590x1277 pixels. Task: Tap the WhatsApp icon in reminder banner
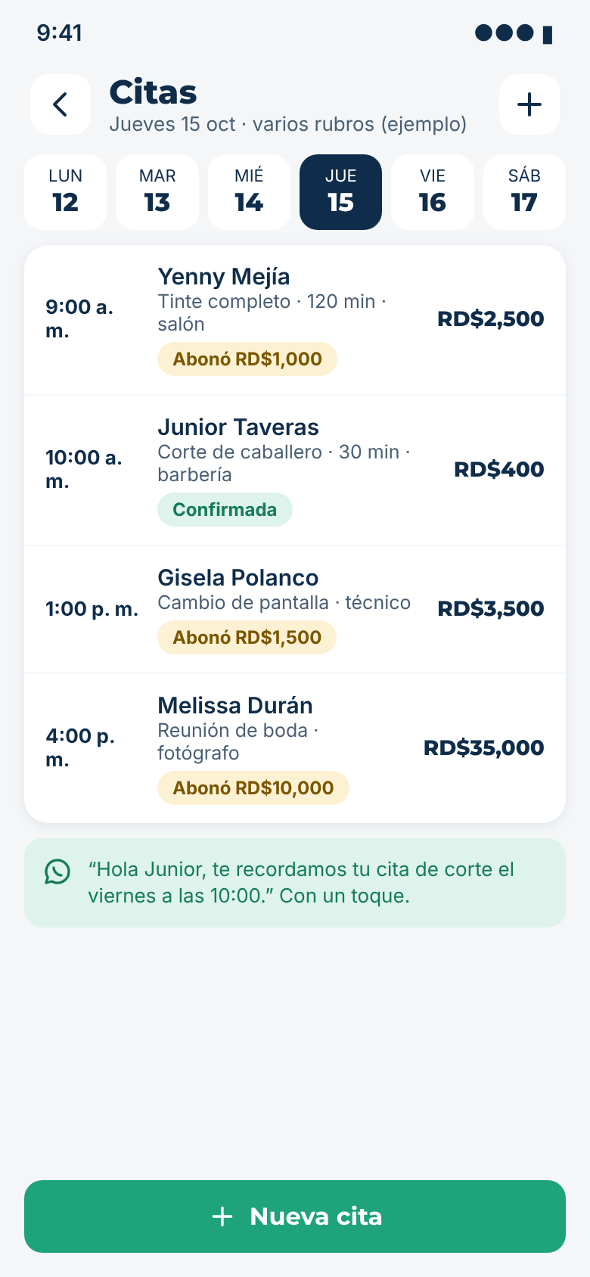[57, 872]
